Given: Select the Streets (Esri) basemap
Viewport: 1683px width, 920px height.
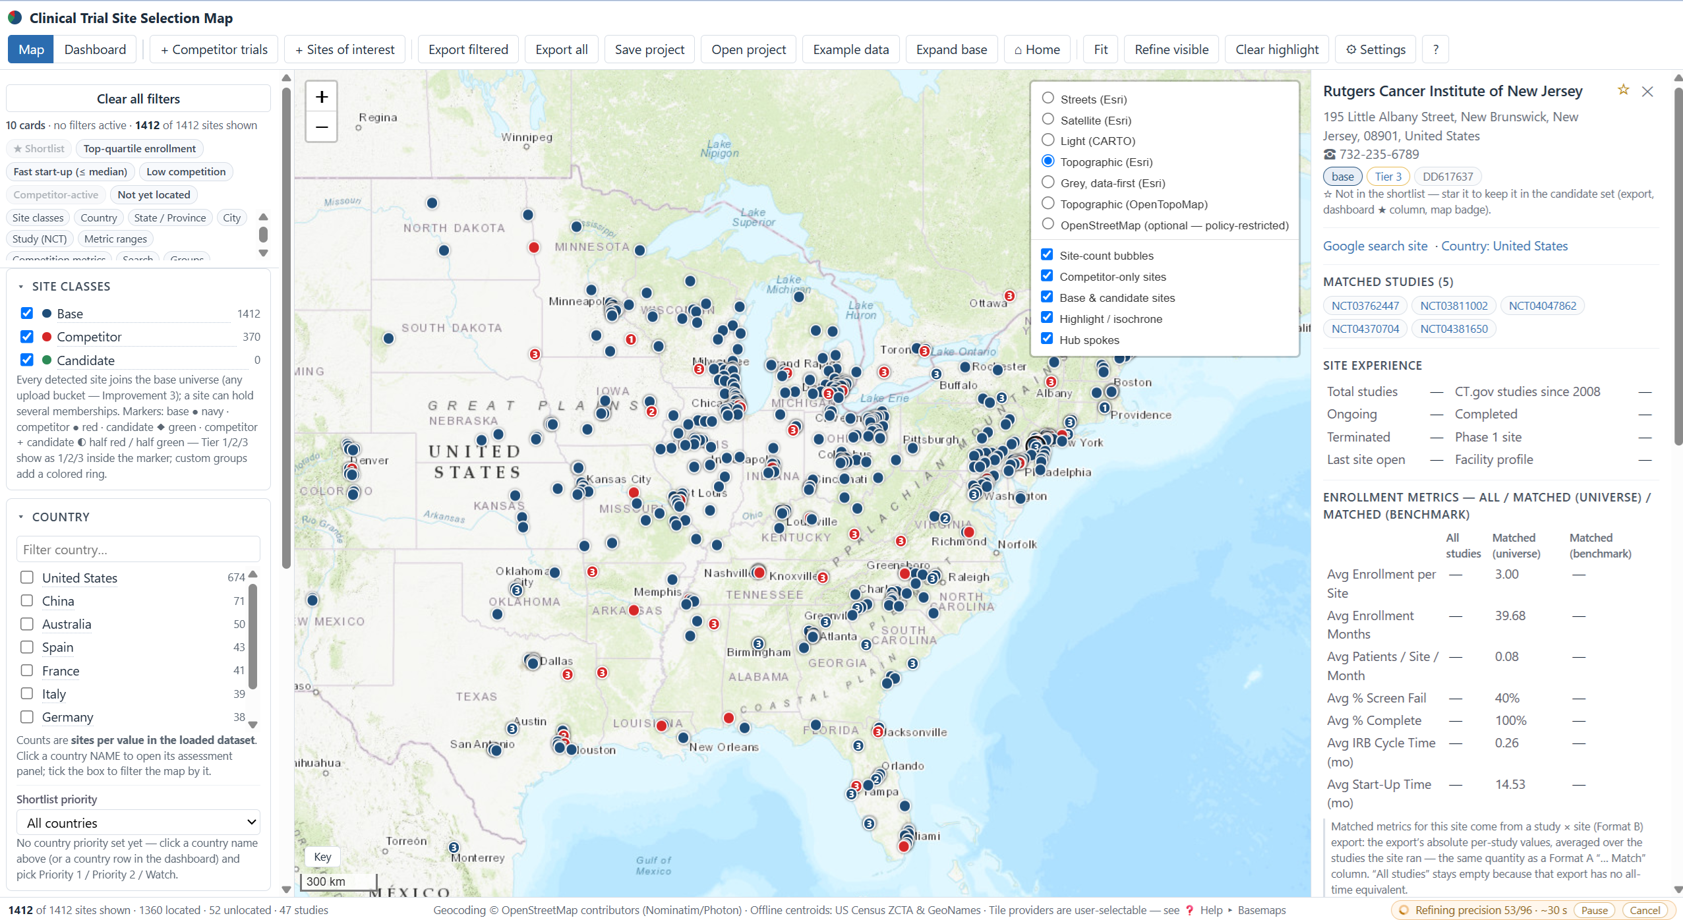Looking at the screenshot, I should click(1048, 98).
